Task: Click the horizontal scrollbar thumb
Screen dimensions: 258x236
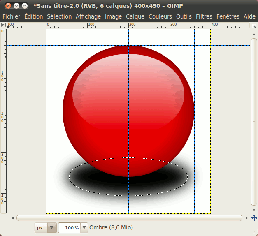Action: point(129,217)
